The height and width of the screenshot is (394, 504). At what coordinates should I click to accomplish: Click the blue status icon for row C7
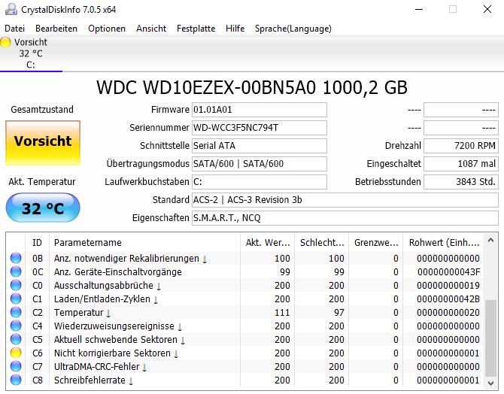point(16,366)
